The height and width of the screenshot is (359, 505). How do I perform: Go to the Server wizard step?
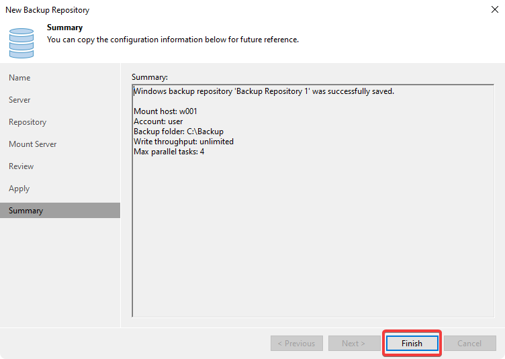pos(19,100)
